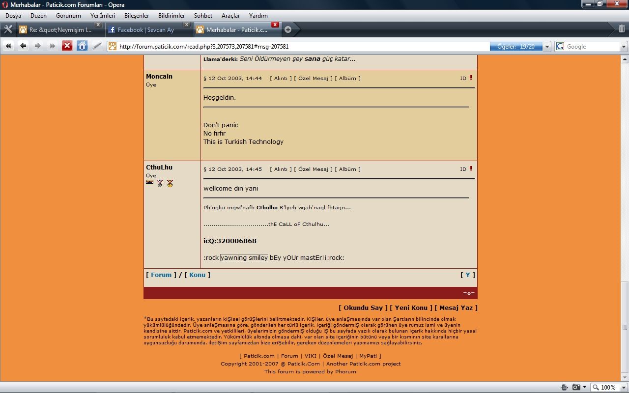Switch to the Re: Neymişim tab
The width and height of the screenshot is (629, 393).
coord(60,29)
